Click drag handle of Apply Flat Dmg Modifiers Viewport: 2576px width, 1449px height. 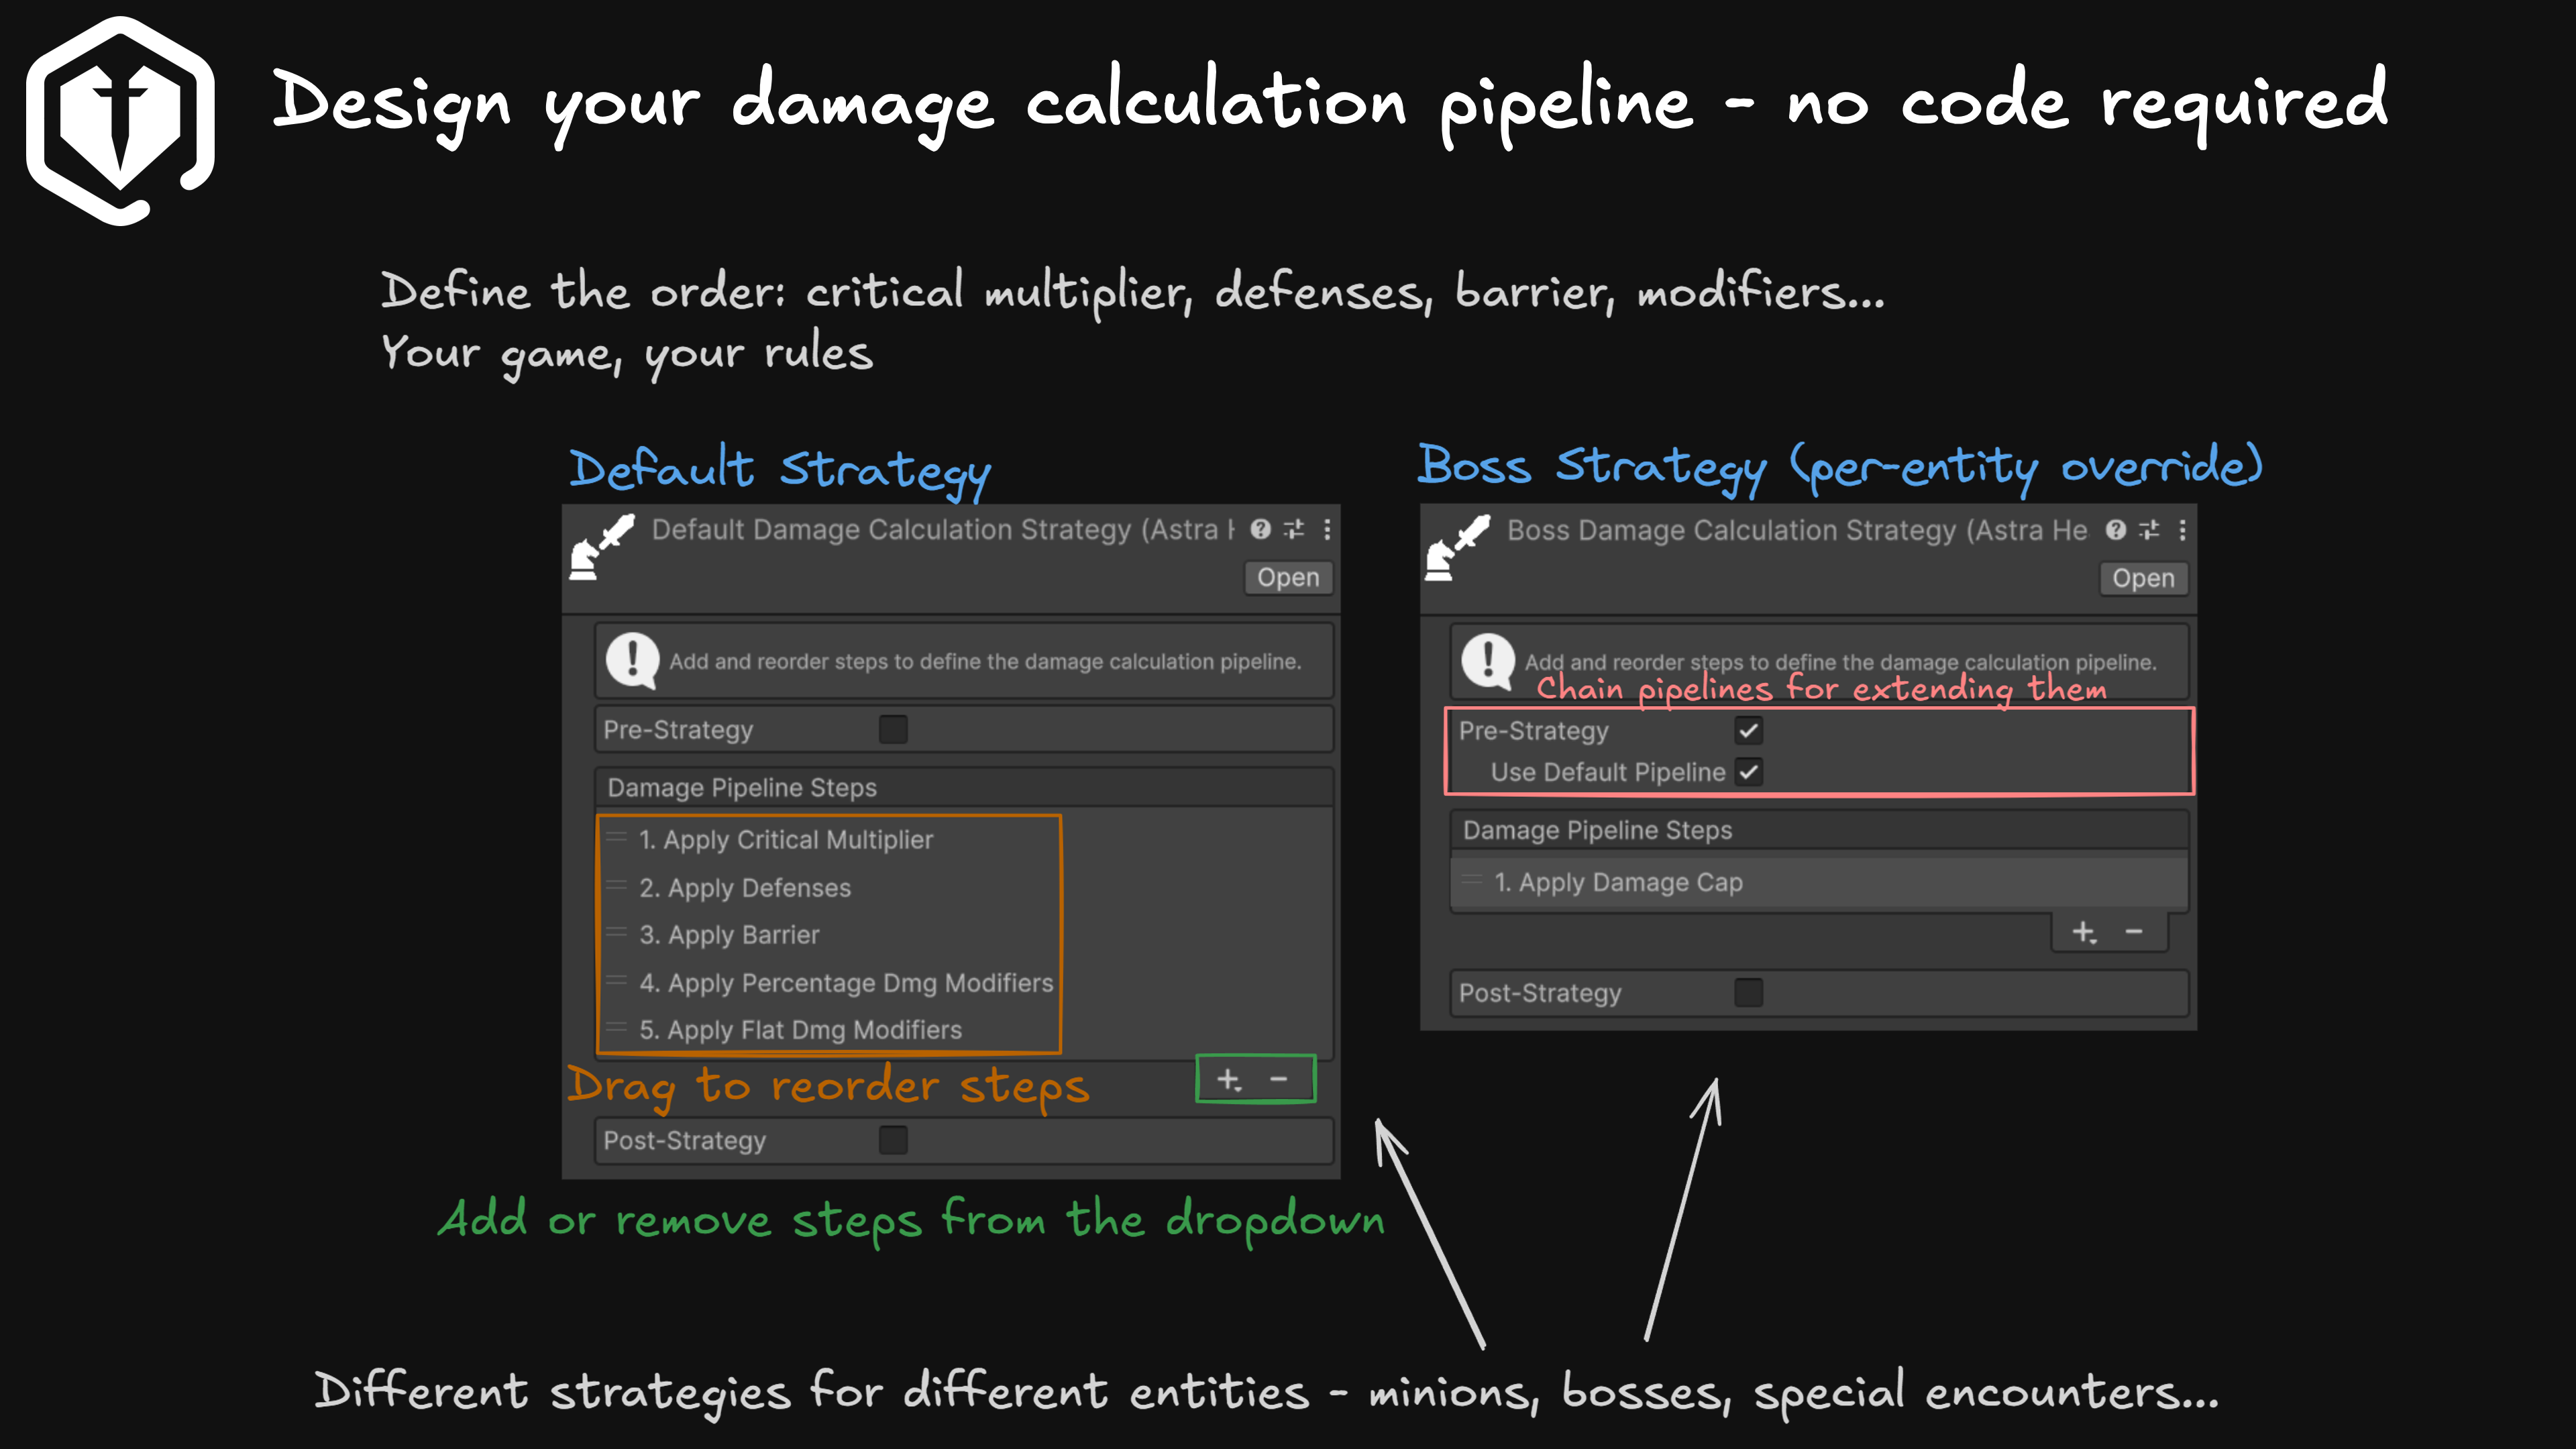pos(616,1027)
